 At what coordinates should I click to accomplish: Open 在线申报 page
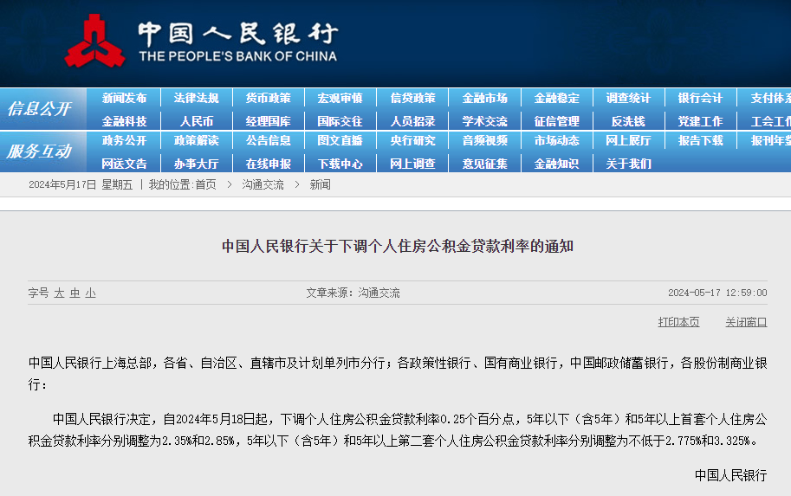pyautogui.click(x=269, y=164)
